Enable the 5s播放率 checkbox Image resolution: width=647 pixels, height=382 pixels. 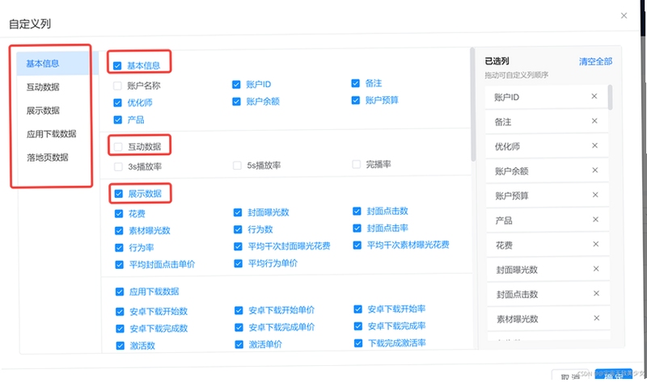(237, 166)
